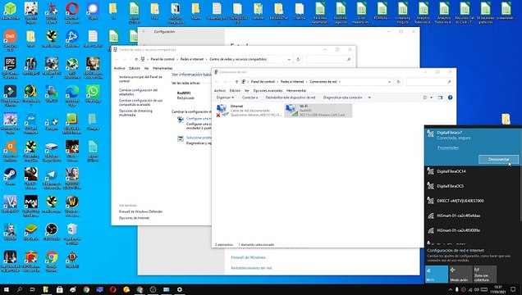Toggle the preview pane in Conexiones de red
Viewport: 522px width, 295px height.
tap(441, 98)
